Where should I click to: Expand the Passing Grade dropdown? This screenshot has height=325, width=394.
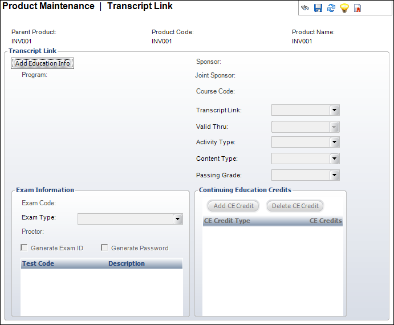335,175
